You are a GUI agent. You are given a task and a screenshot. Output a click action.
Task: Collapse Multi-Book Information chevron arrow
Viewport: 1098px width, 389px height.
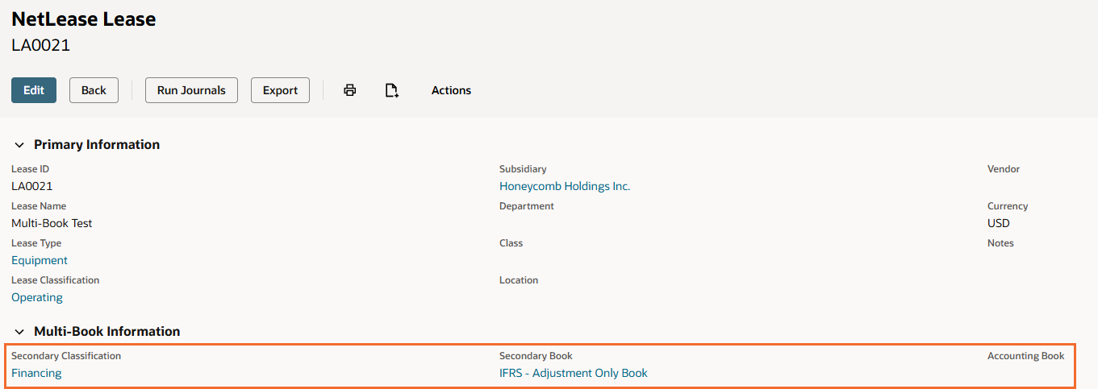pos(19,332)
